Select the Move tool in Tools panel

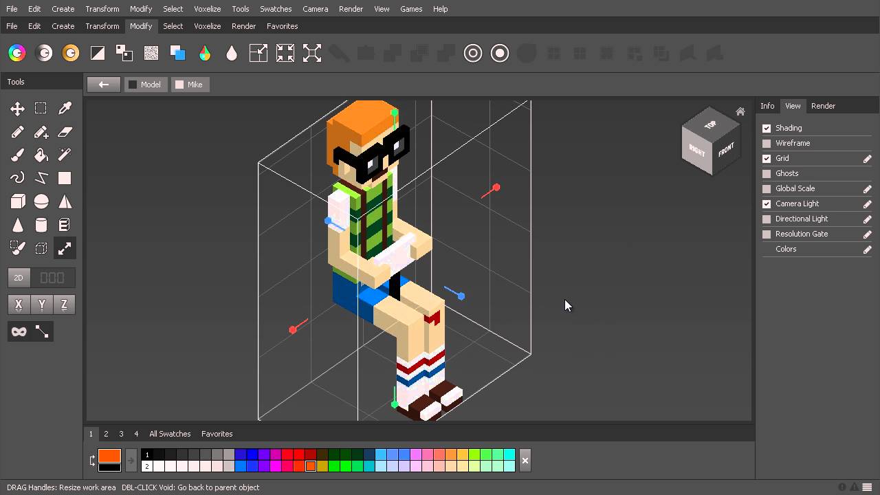coord(18,109)
